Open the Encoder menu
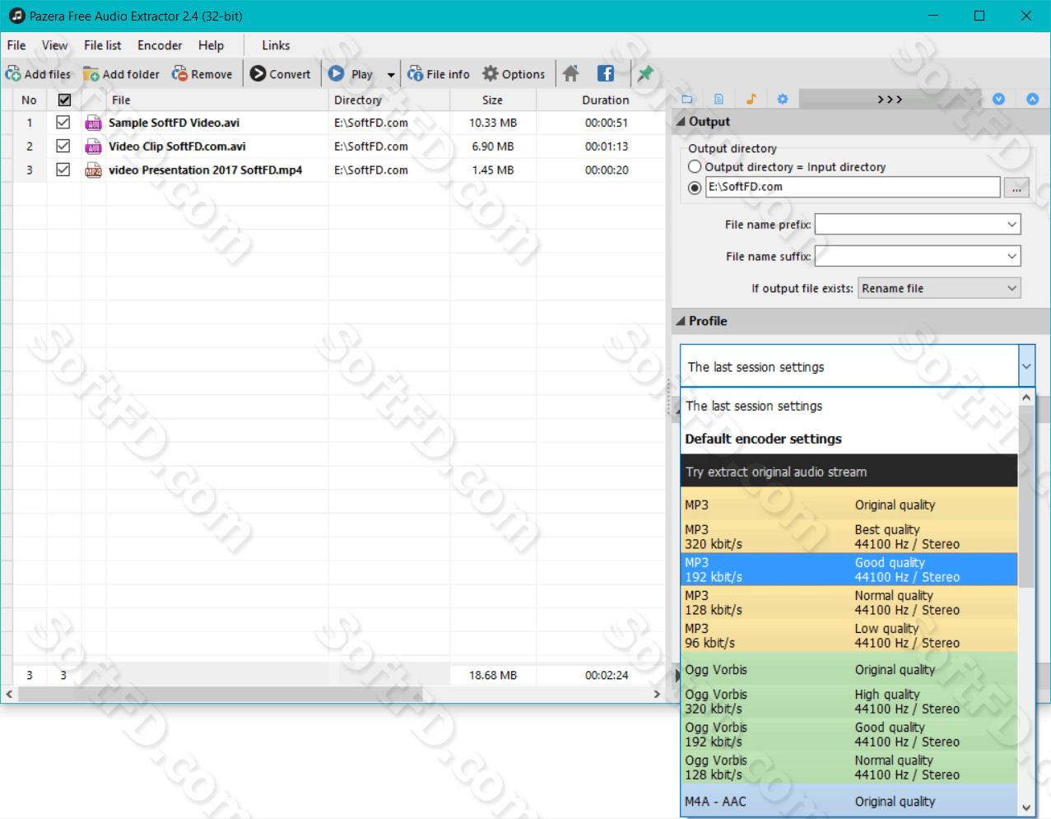Screen dimensions: 1051x819 [x=160, y=45]
